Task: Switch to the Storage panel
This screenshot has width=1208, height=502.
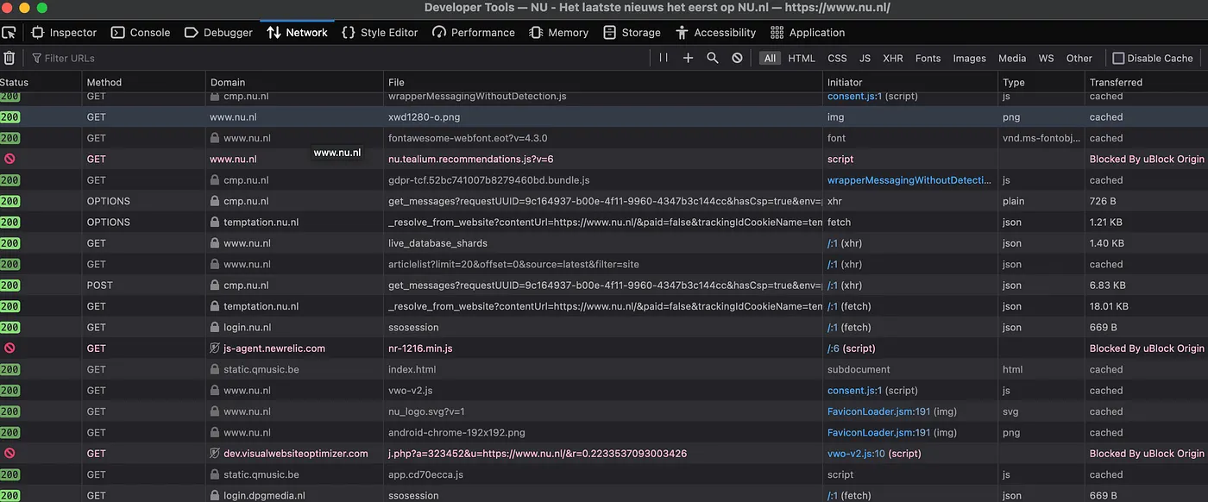Action: point(632,32)
